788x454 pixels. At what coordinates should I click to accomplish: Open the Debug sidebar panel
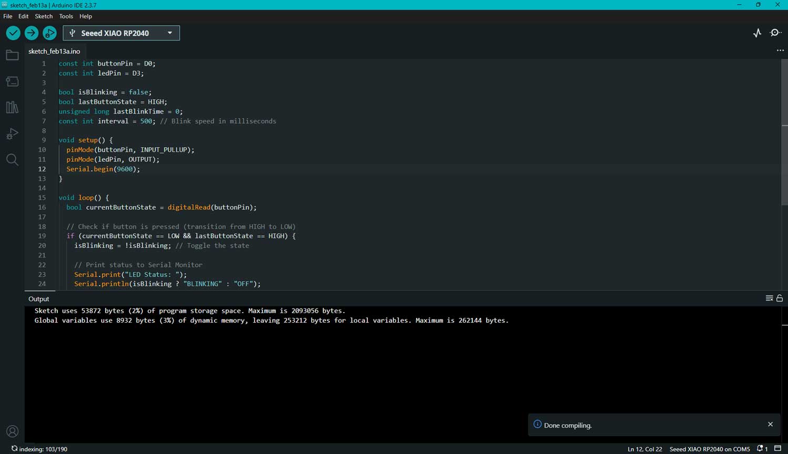[x=12, y=133]
